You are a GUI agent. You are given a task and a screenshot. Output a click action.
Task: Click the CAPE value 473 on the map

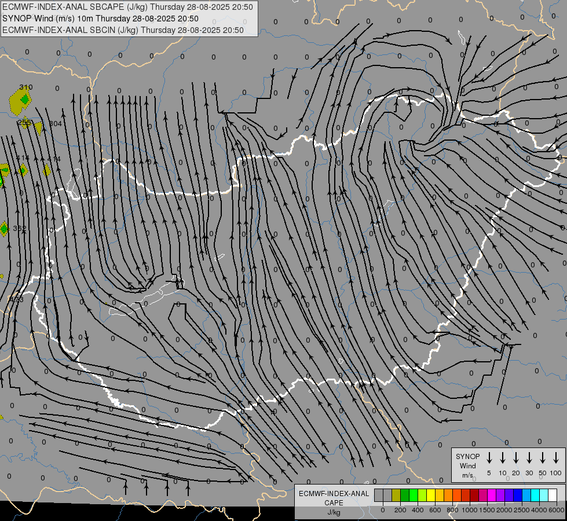point(16,300)
